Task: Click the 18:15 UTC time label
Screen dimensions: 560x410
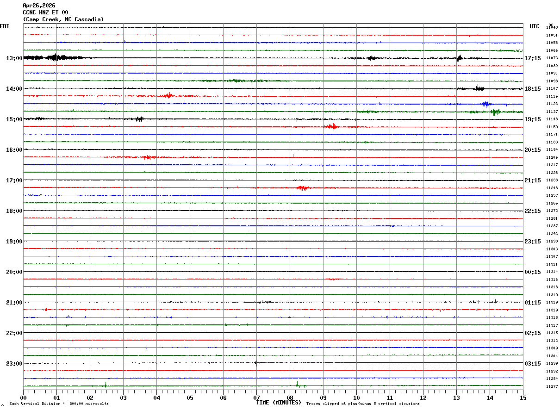Action: click(533, 89)
